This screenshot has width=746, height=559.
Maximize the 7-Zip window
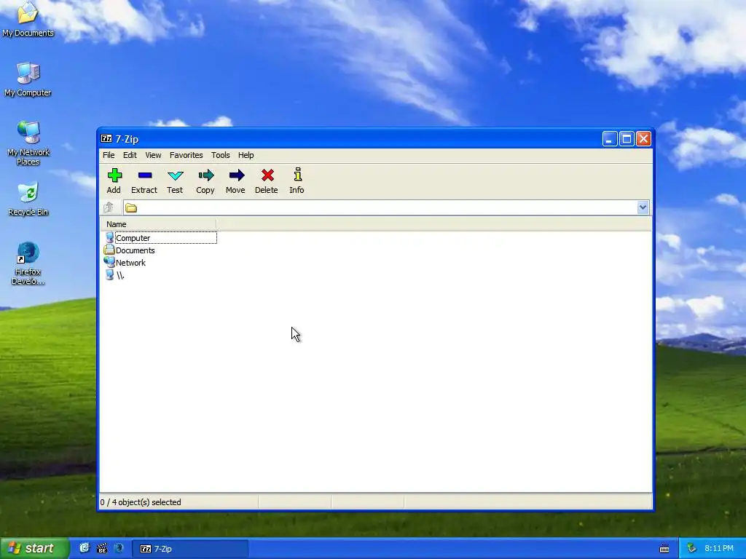[x=627, y=139]
